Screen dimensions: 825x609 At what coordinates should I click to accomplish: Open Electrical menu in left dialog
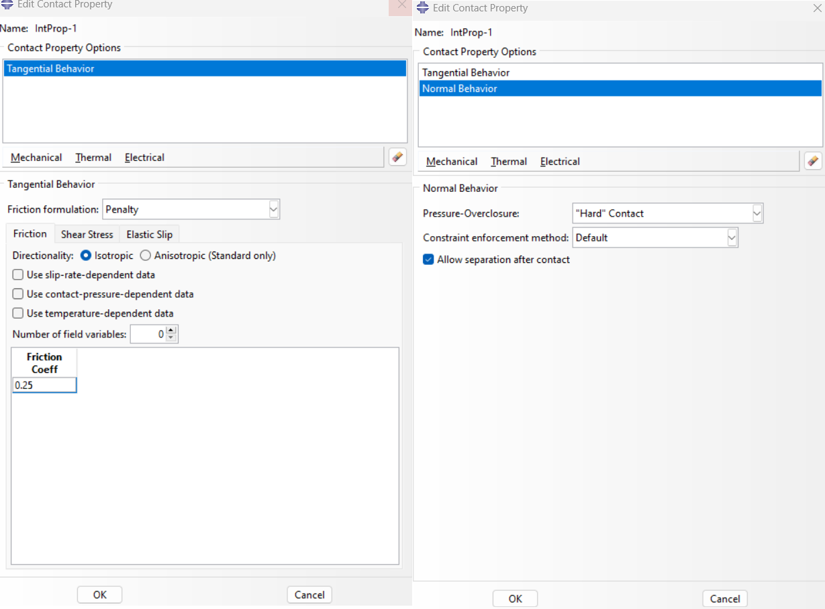pyautogui.click(x=144, y=158)
